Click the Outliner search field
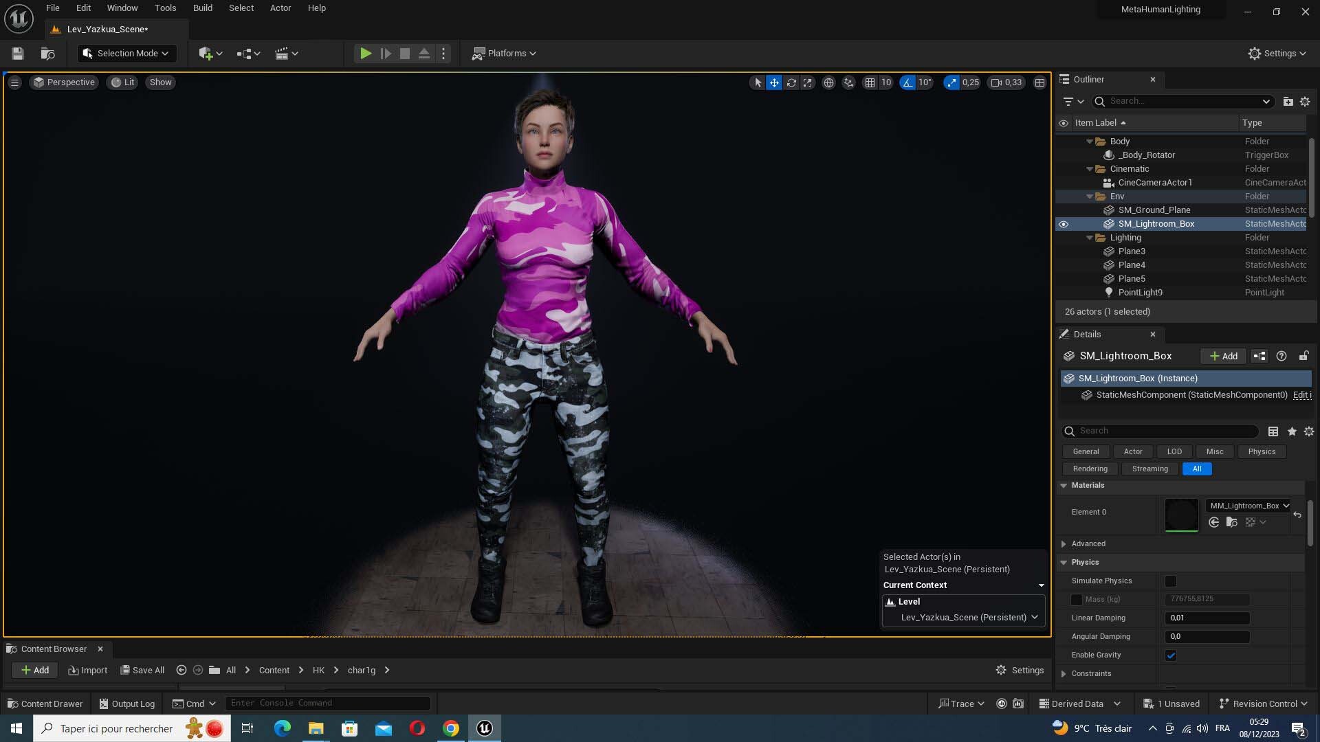 coord(1182,102)
